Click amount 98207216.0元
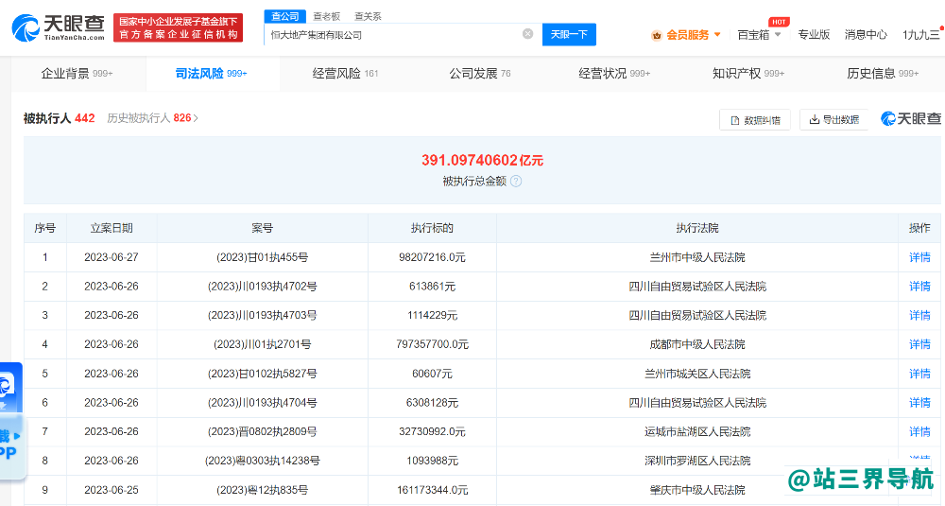 pyautogui.click(x=432, y=257)
